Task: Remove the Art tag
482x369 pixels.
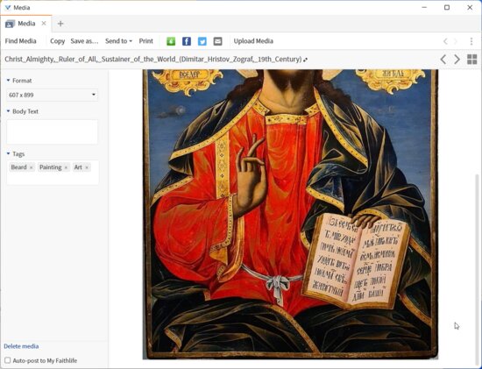Action: (87, 167)
